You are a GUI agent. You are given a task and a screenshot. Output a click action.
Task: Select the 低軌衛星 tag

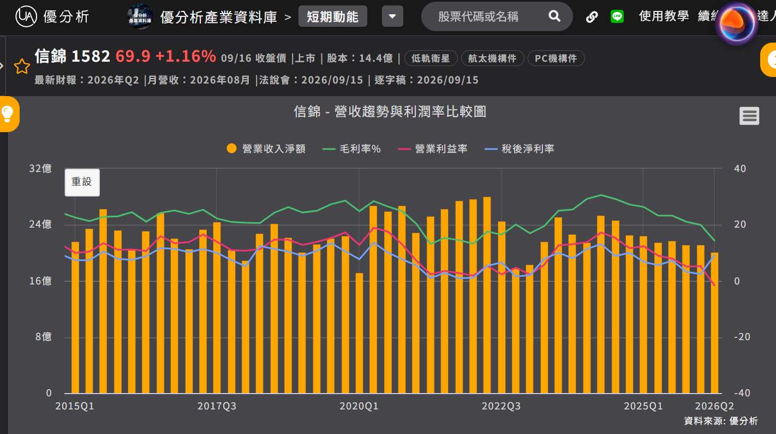click(x=431, y=58)
